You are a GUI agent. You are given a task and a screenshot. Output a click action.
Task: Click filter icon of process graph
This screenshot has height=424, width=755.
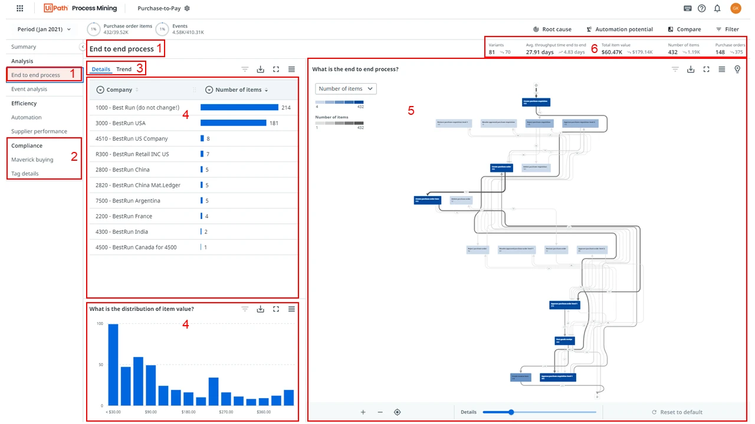click(x=675, y=69)
